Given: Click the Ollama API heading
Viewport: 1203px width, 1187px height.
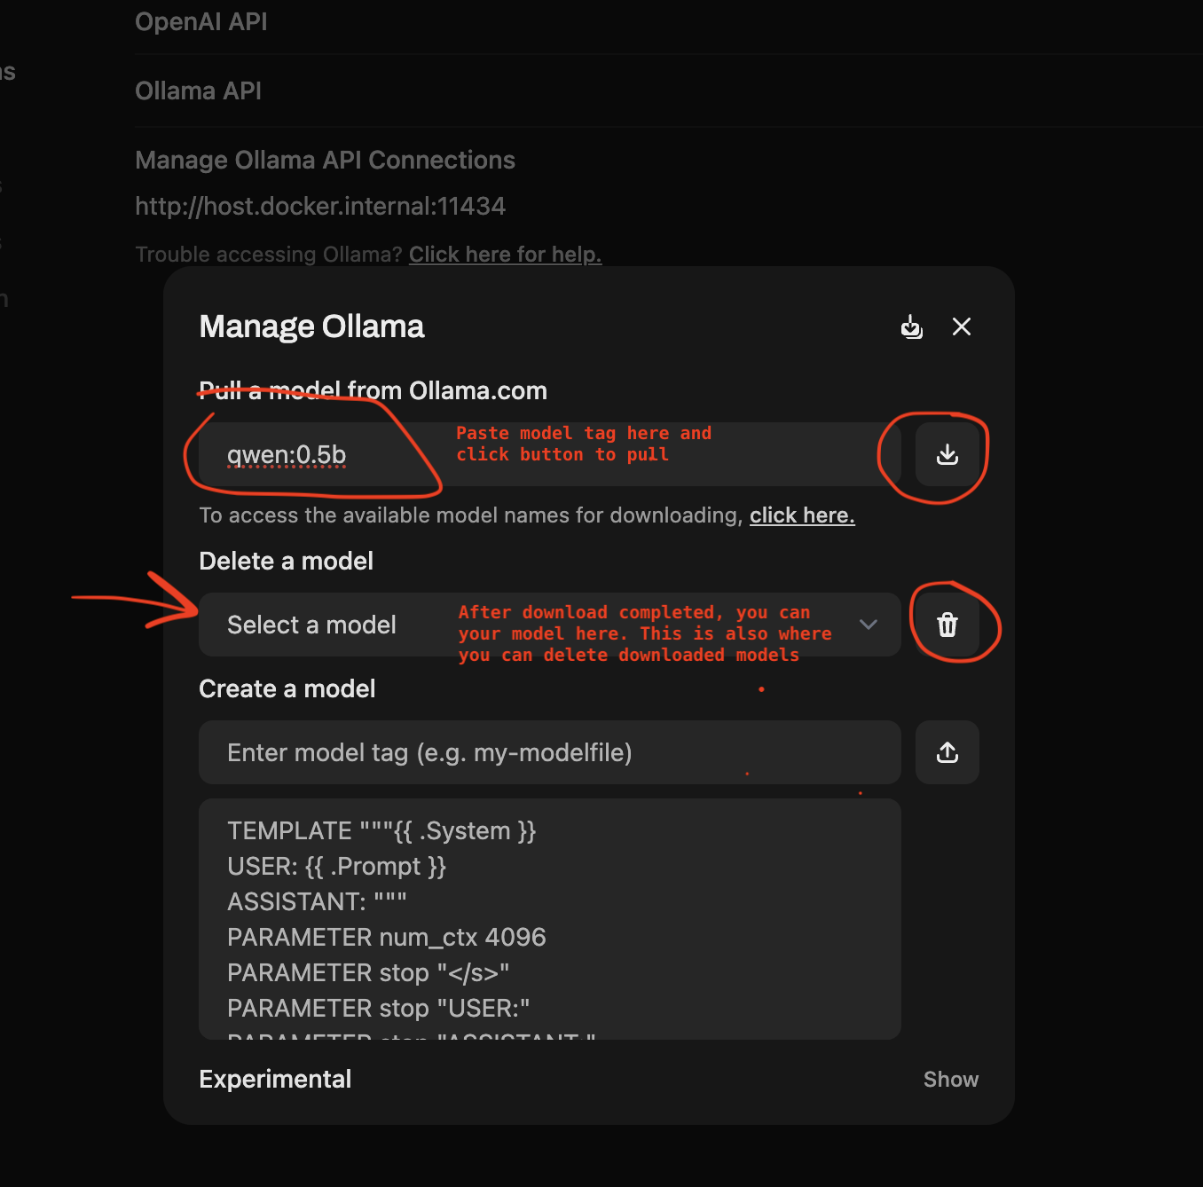Looking at the screenshot, I should pyautogui.click(x=198, y=90).
